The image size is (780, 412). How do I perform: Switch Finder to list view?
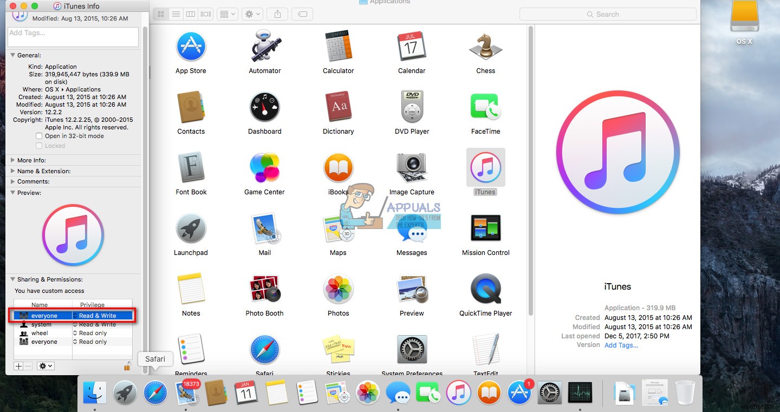175,14
